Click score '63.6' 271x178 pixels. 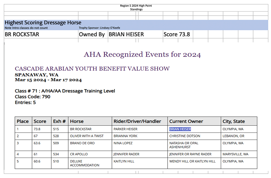(37, 143)
